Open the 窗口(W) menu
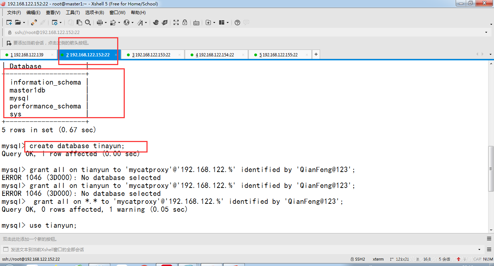This screenshot has width=494, height=266. click(118, 13)
